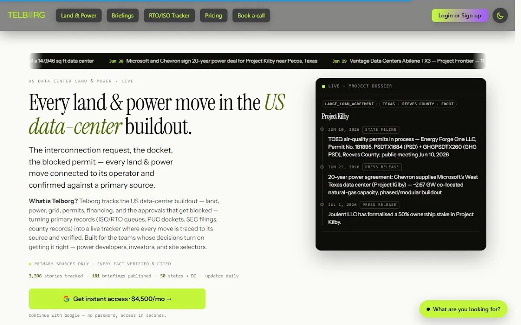The height and width of the screenshot is (325, 521).
Task: Click the LARGE_LOAD_AGREEMENT tag
Action: click(x=349, y=104)
